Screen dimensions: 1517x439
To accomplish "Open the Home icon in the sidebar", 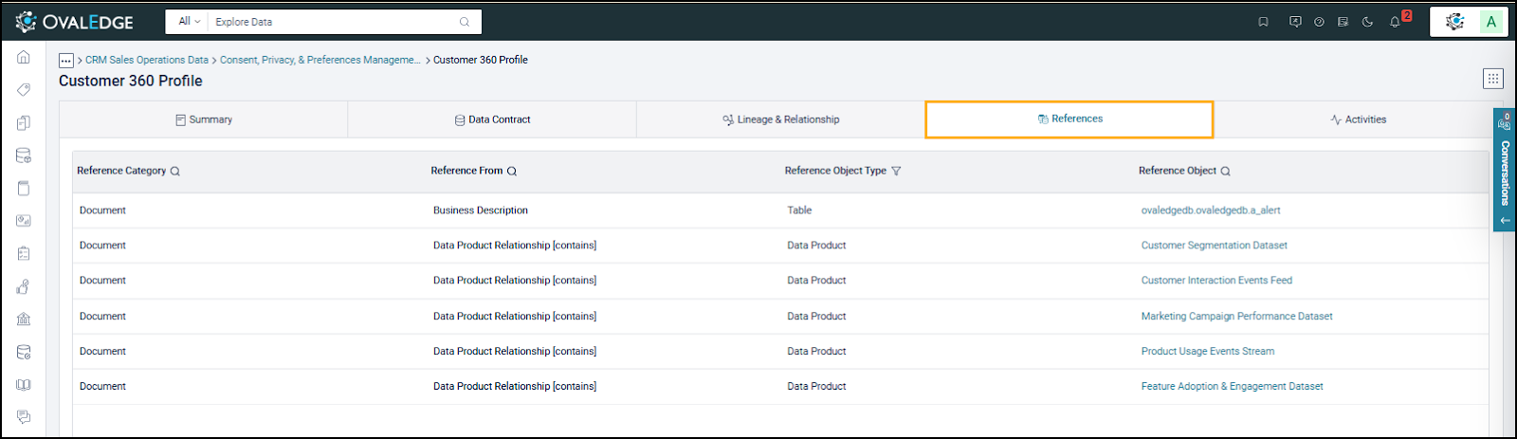I will [24, 58].
